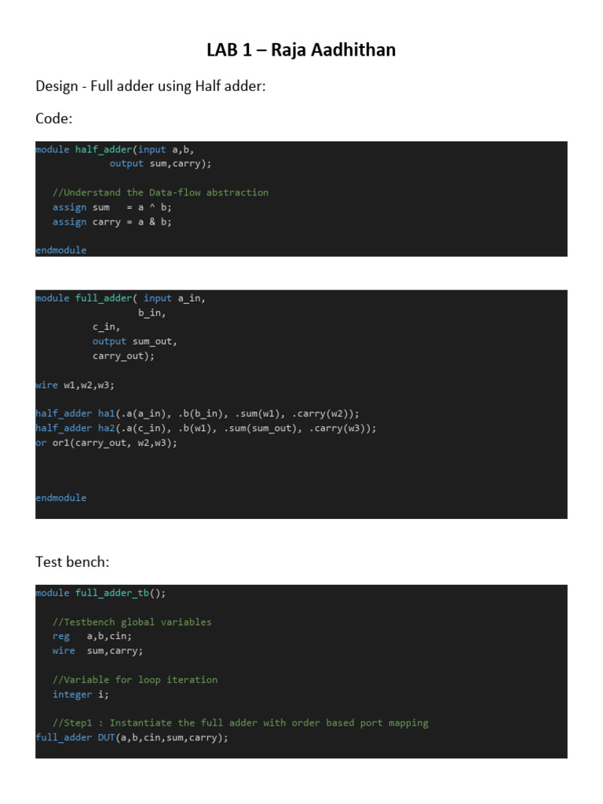Image resolution: width=603 pixels, height=804 pixels.
Task: Click the 'assign sum = a ^ b' line
Action: point(111,207)
